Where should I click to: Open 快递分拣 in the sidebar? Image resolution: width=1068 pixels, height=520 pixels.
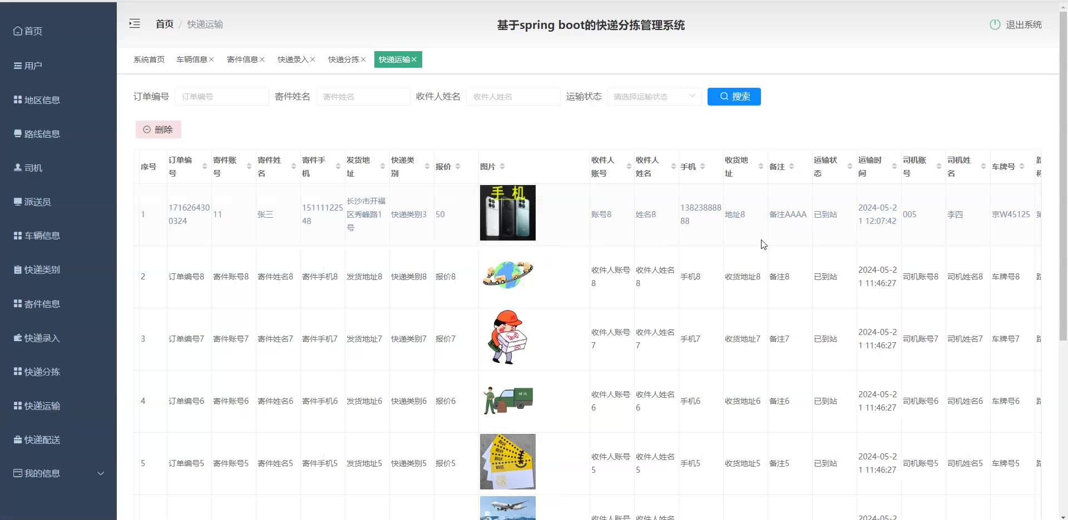tap(58, 372)
